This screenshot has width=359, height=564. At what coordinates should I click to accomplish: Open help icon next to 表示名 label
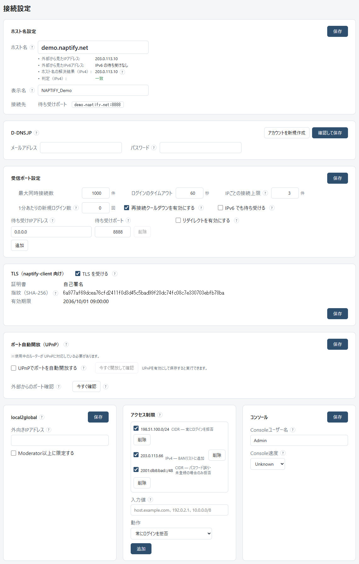pos(32,90)
